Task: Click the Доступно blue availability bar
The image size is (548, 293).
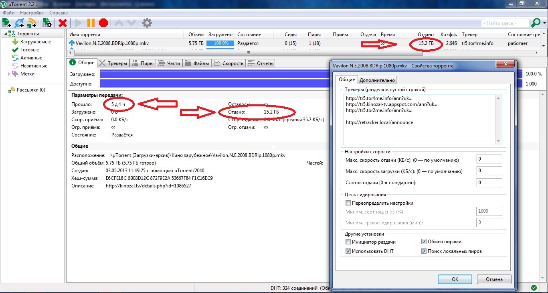Action: point(311,83)
